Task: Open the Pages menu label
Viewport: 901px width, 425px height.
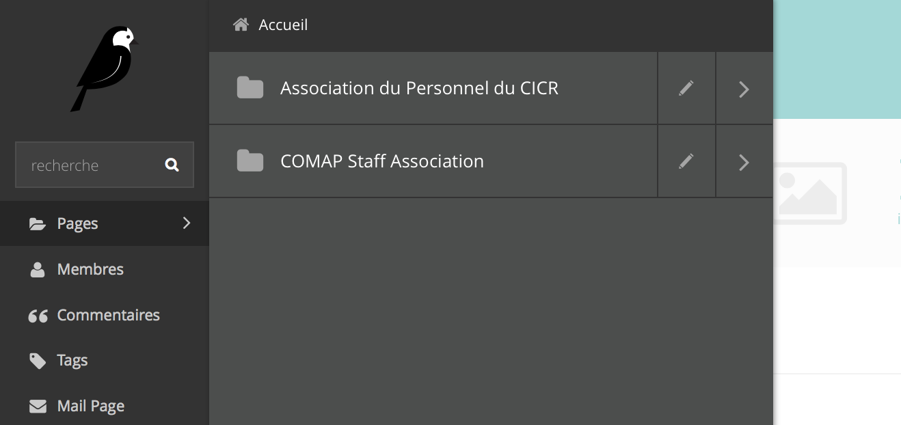Action: [77, 223]
